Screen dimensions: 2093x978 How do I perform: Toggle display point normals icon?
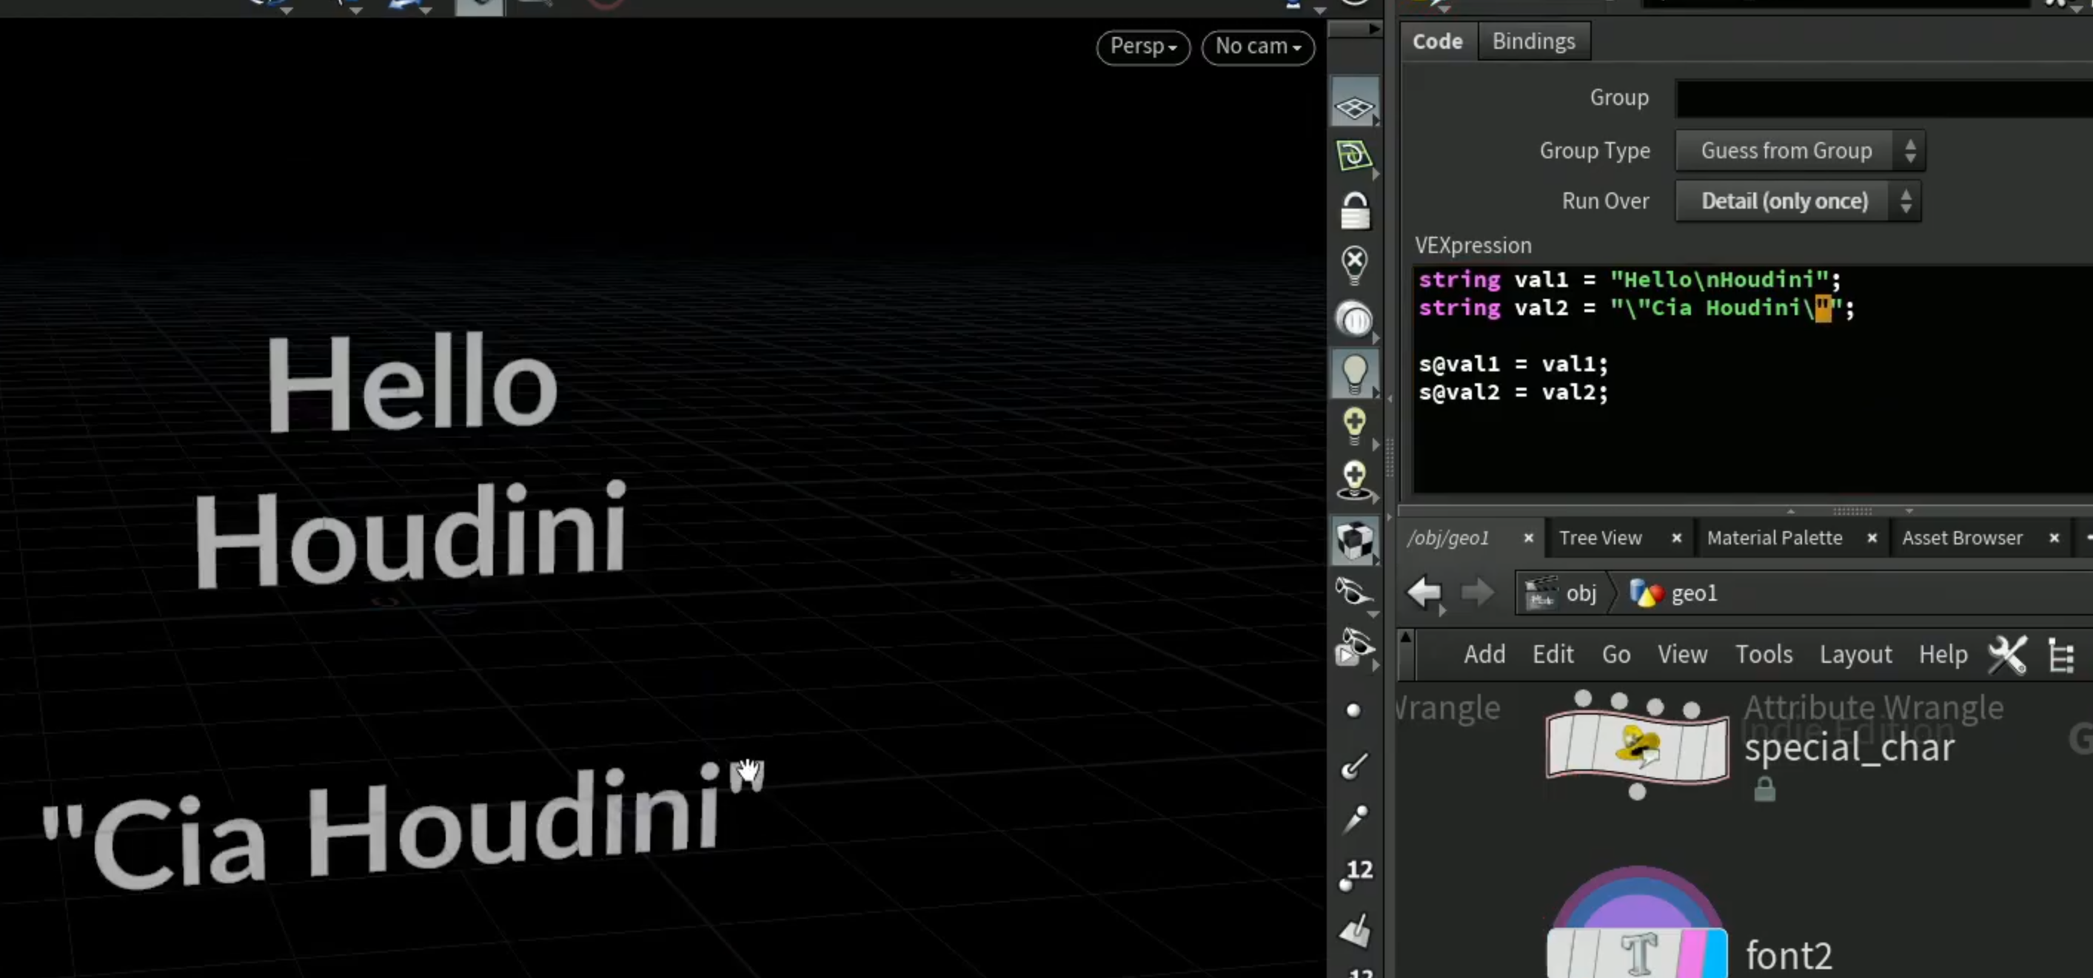pos(1353,766)
